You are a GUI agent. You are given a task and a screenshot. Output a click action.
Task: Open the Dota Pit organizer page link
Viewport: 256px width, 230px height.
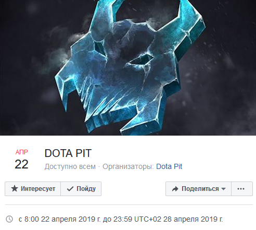point(169,166)
